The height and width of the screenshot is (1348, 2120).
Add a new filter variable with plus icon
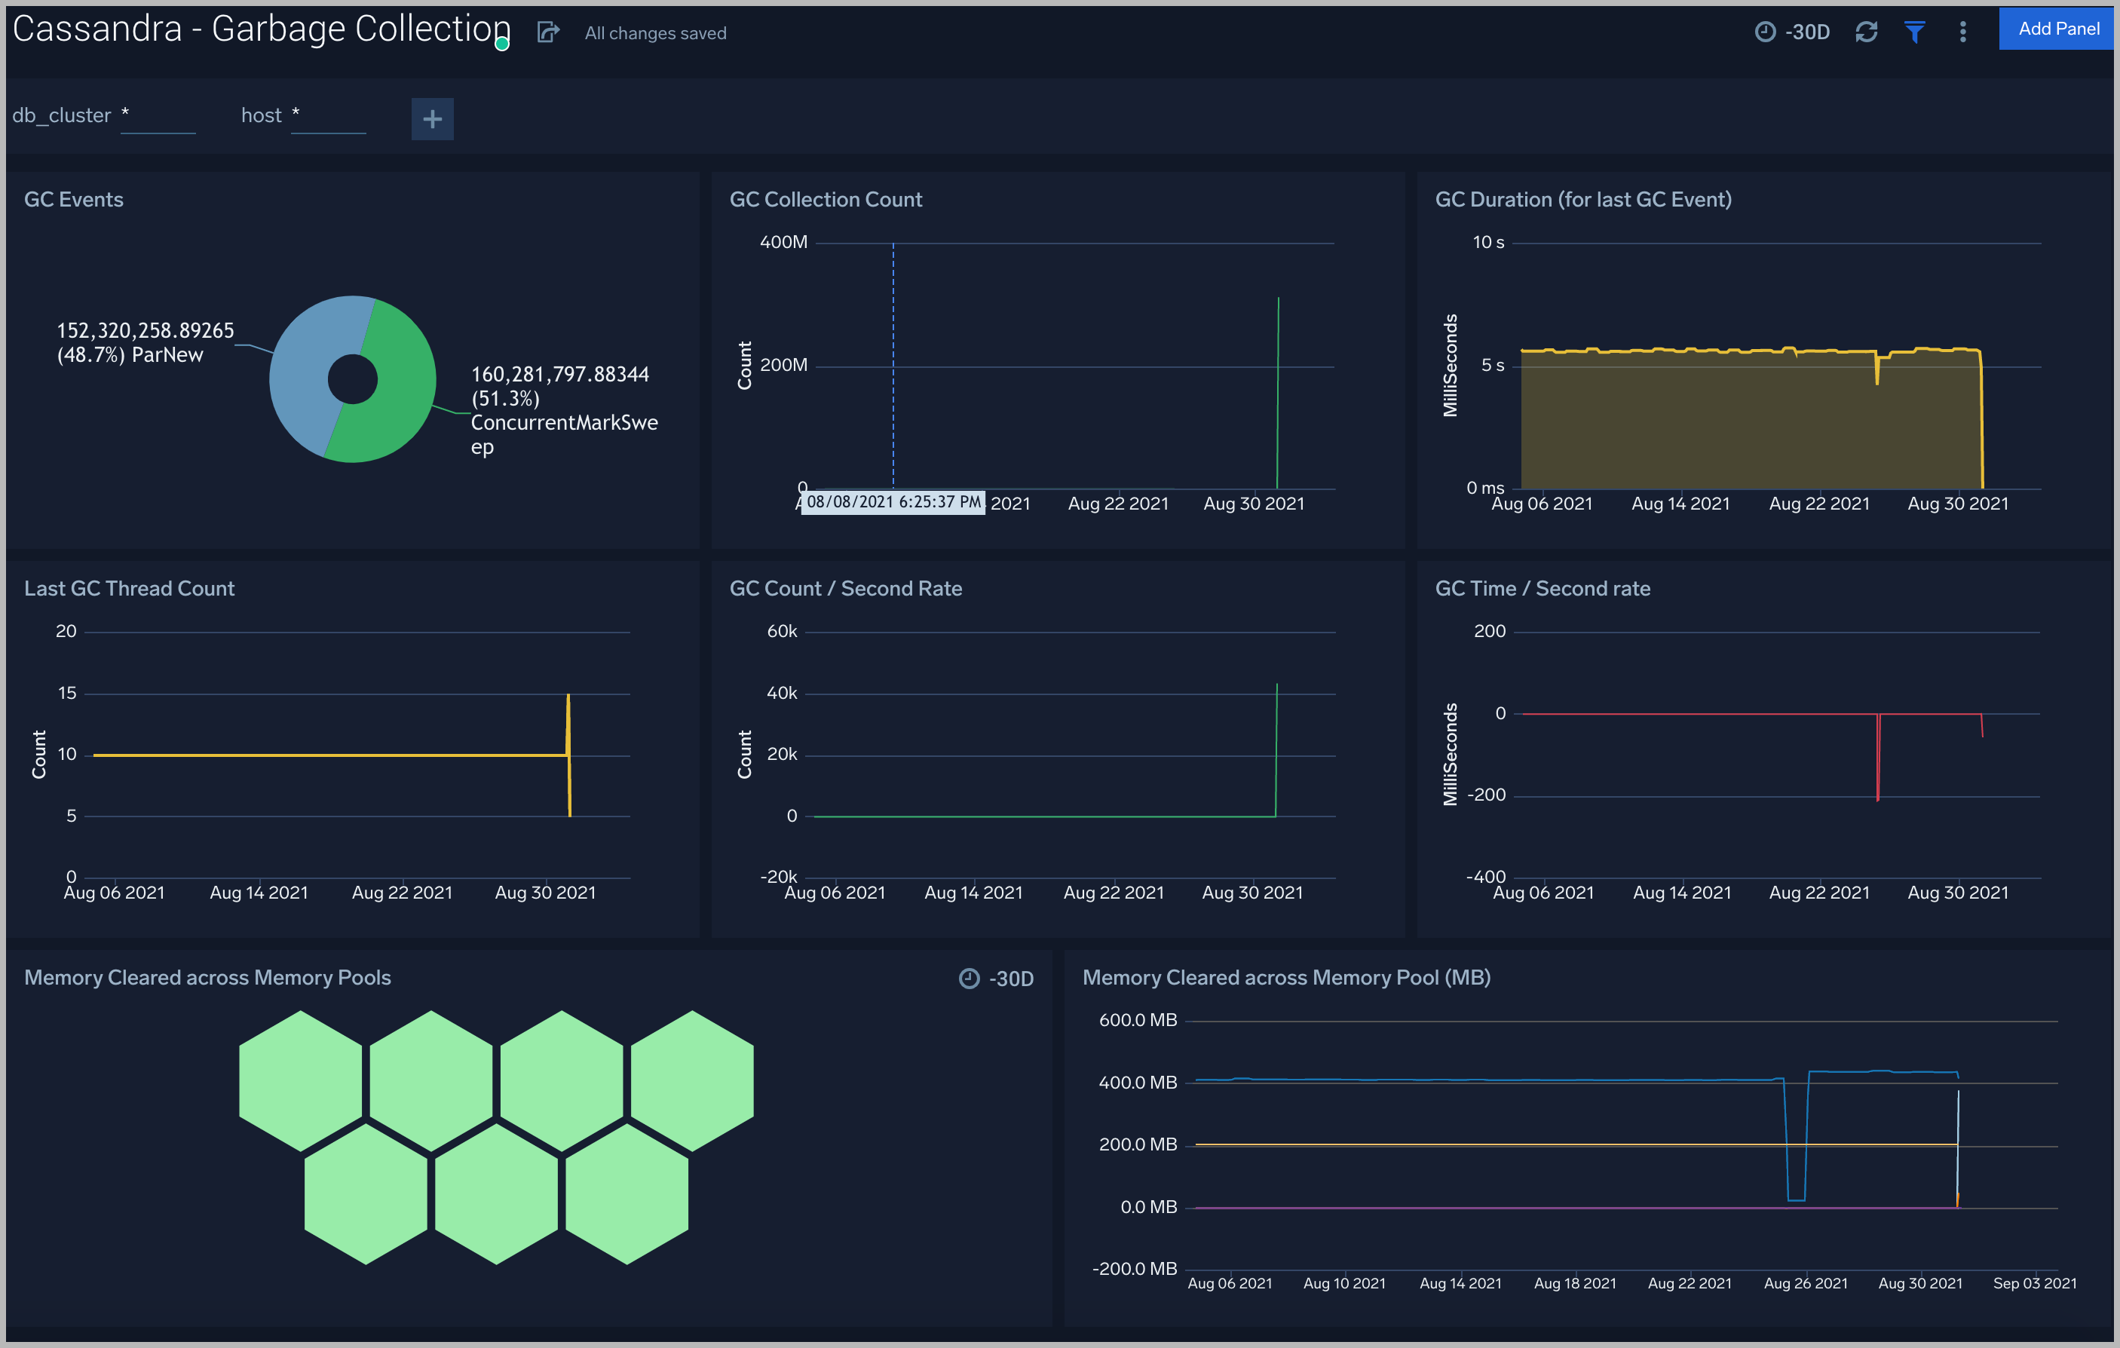pos(432,118)
